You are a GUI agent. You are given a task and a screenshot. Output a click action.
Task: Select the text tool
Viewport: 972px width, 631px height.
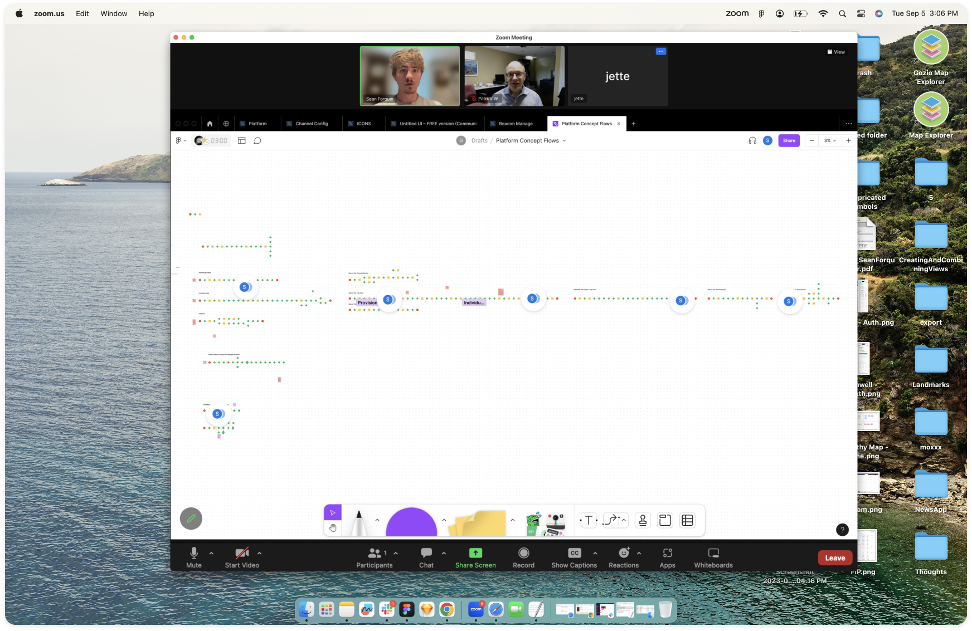point(589,520)
